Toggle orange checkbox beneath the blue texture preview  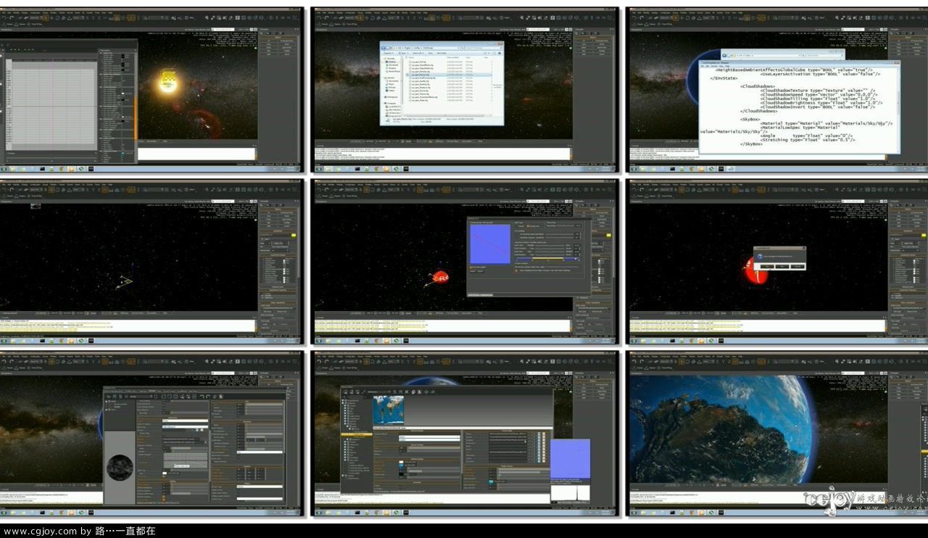coord(473,268)
